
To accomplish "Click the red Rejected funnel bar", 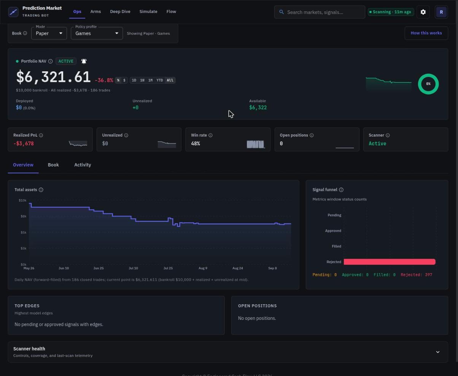I will [390, 262].
